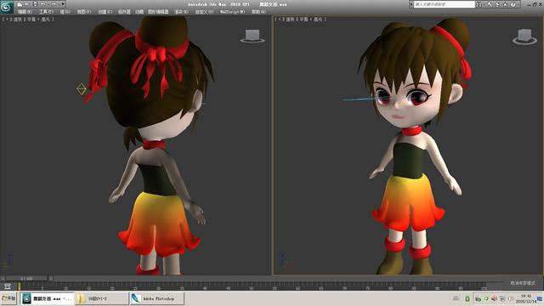This screenshot has width=544, height=306.
Task: Select the yellow light gizmo in left viewport
Action: tap(82, 88)
